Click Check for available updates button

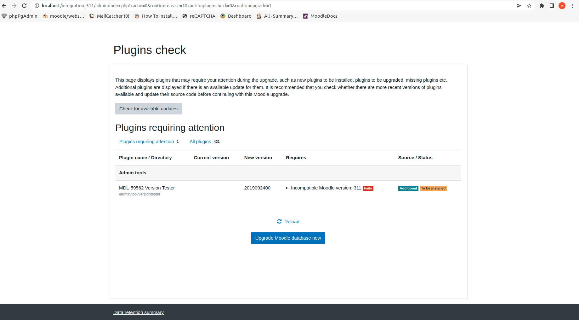148,109
